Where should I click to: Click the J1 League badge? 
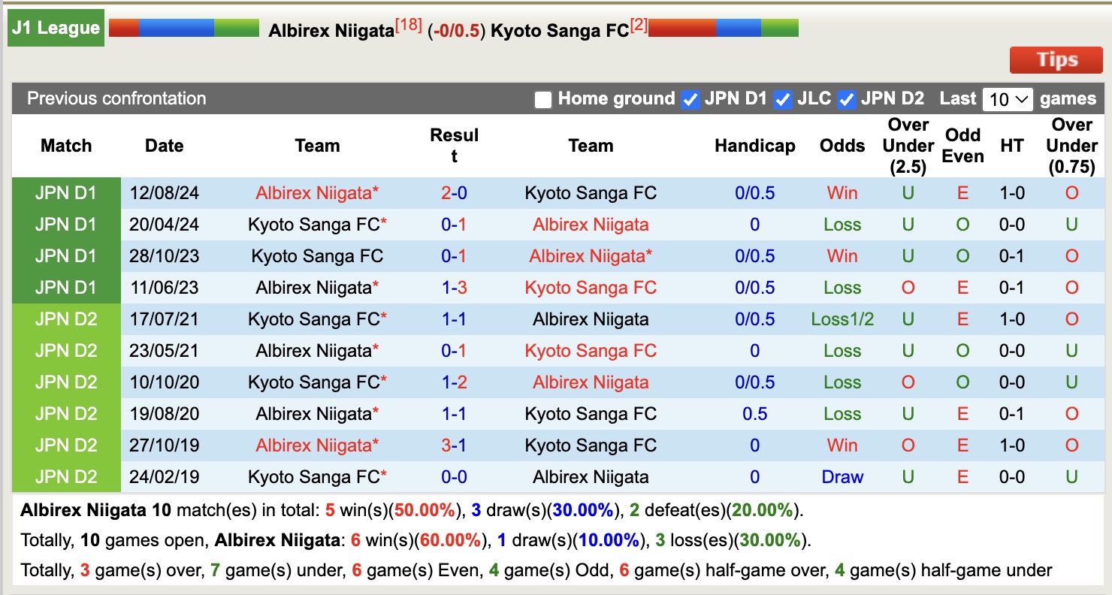coord(55,27)
